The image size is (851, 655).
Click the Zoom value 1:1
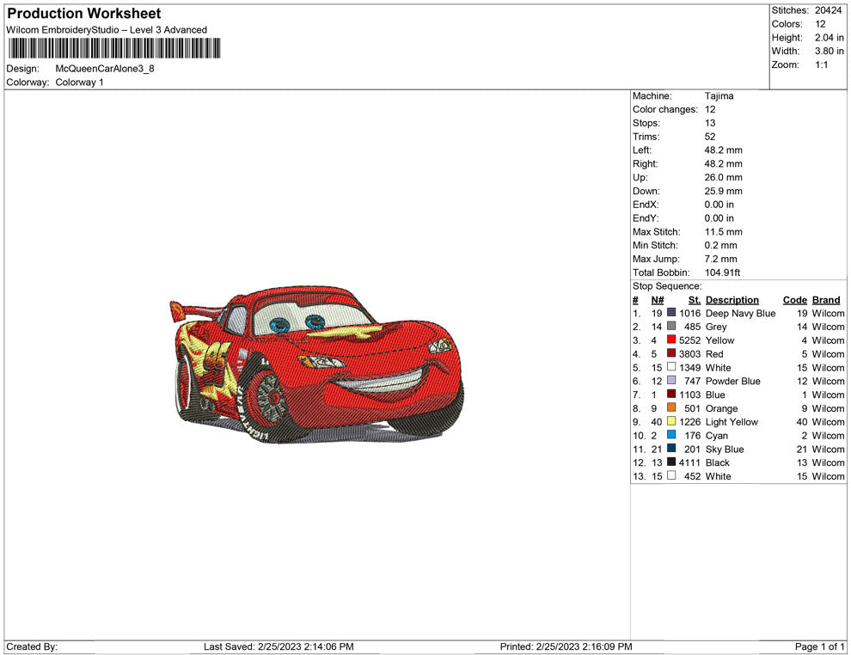[x=822, y=64]
